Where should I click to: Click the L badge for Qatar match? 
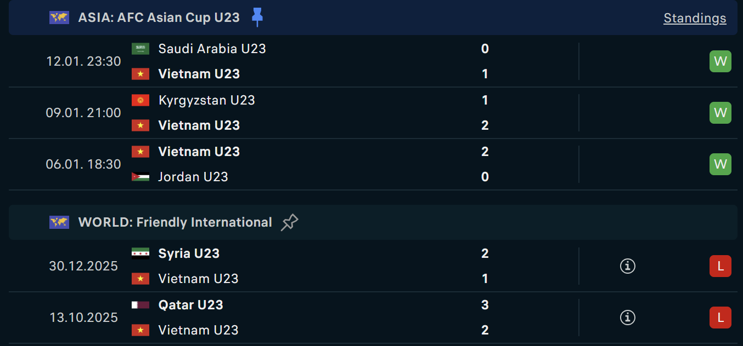pos(720,318)
